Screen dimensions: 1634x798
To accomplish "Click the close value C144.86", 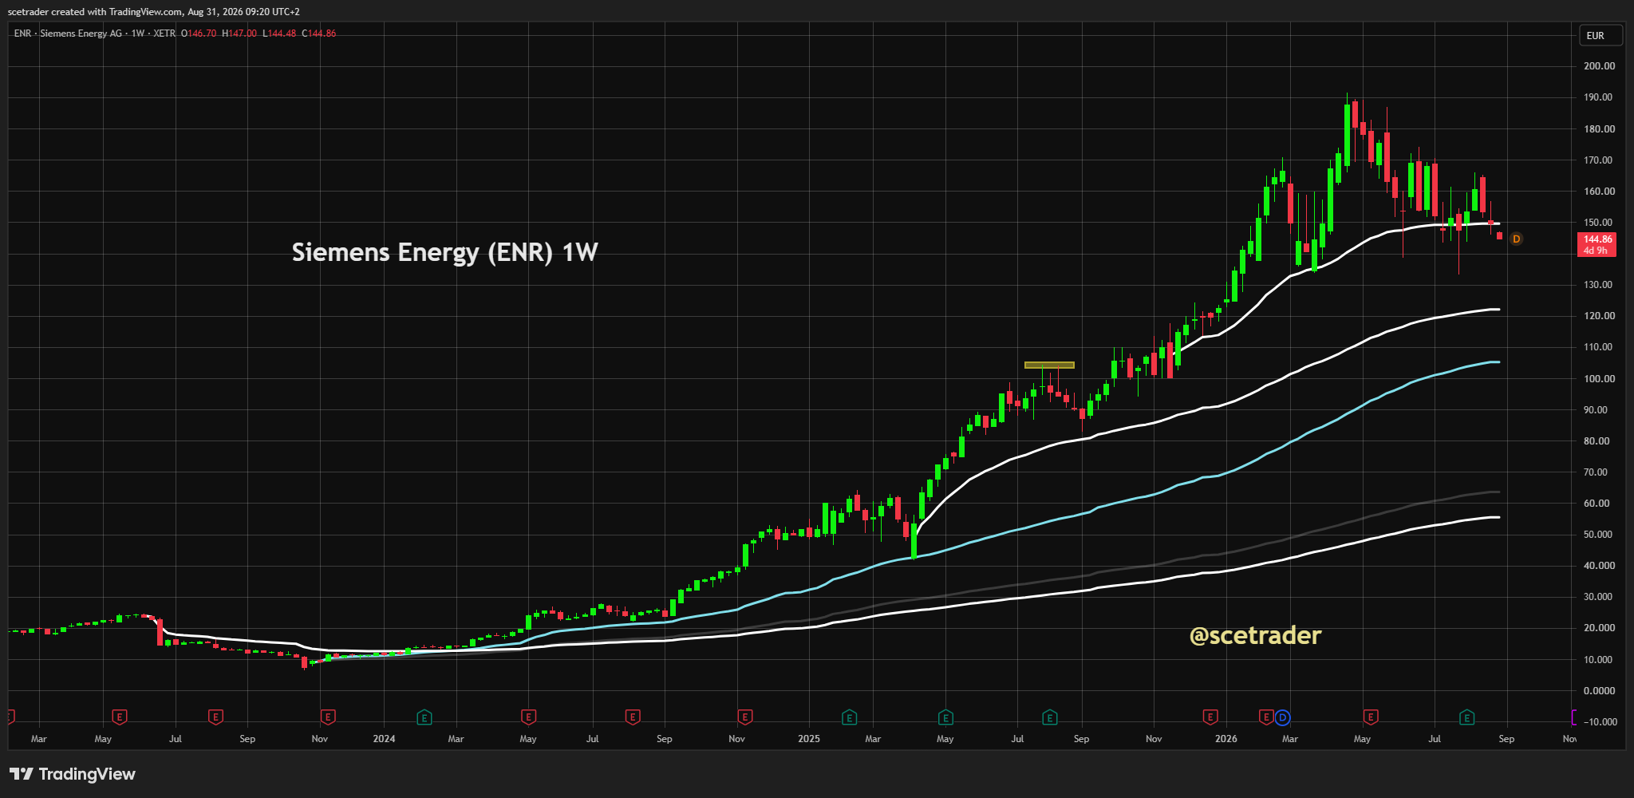I will (x=319, y=34).
